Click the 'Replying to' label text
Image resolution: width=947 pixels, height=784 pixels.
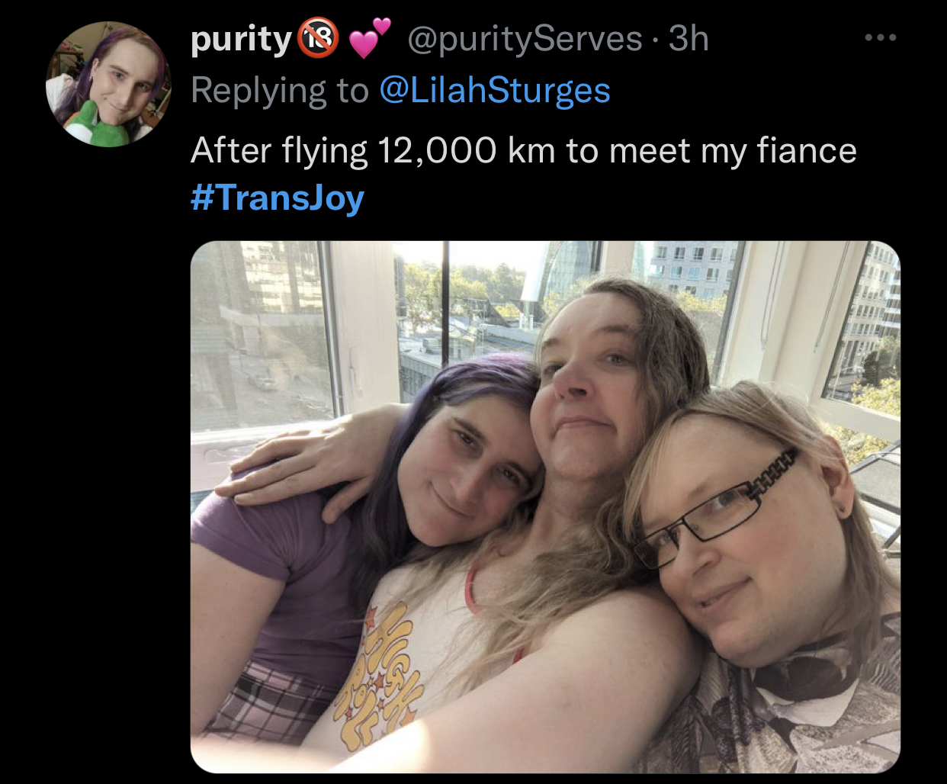280,91
